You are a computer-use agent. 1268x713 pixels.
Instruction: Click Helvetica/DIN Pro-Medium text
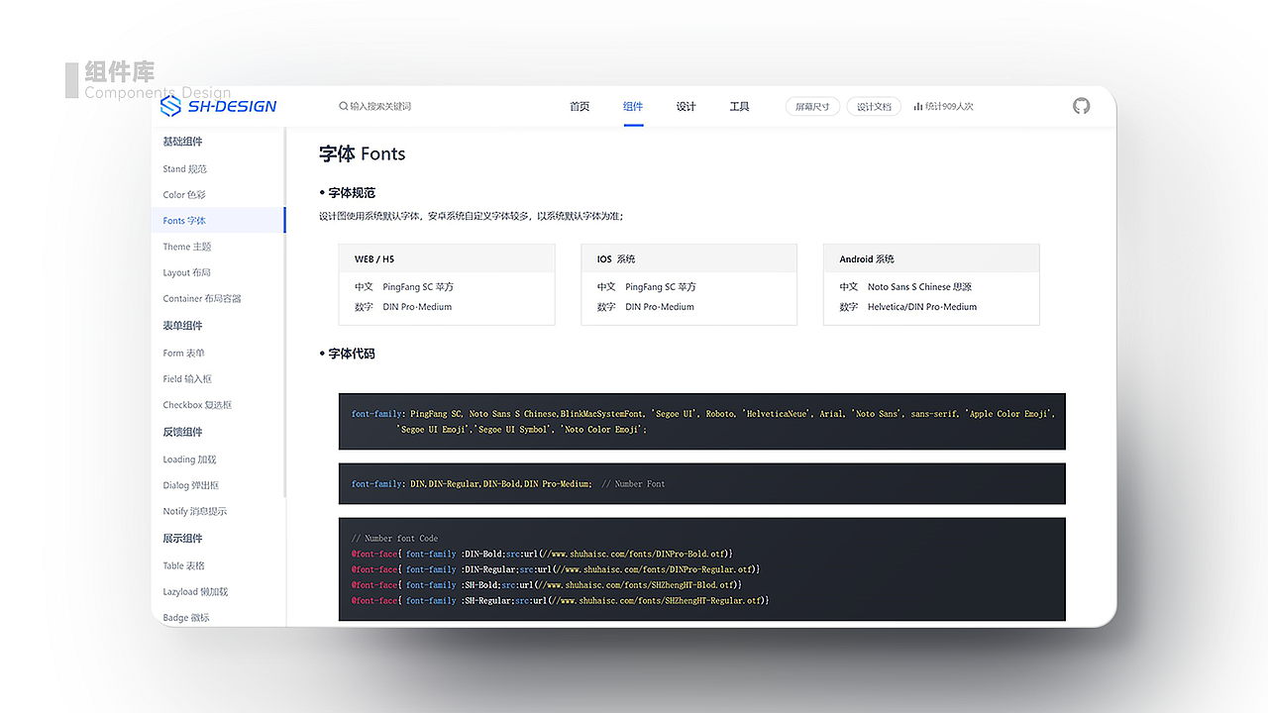click(x=922, y=307)
